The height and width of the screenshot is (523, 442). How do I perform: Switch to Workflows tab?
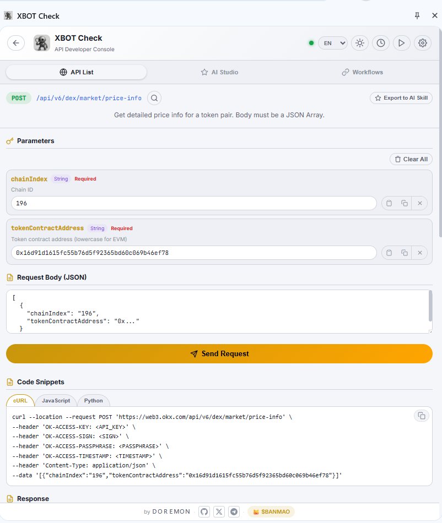pyautogui.click(x=362, y=72)
